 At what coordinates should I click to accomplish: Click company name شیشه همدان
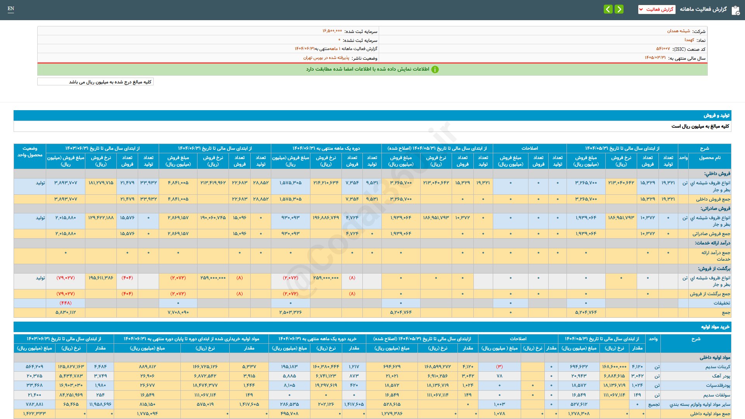[678, 31]
